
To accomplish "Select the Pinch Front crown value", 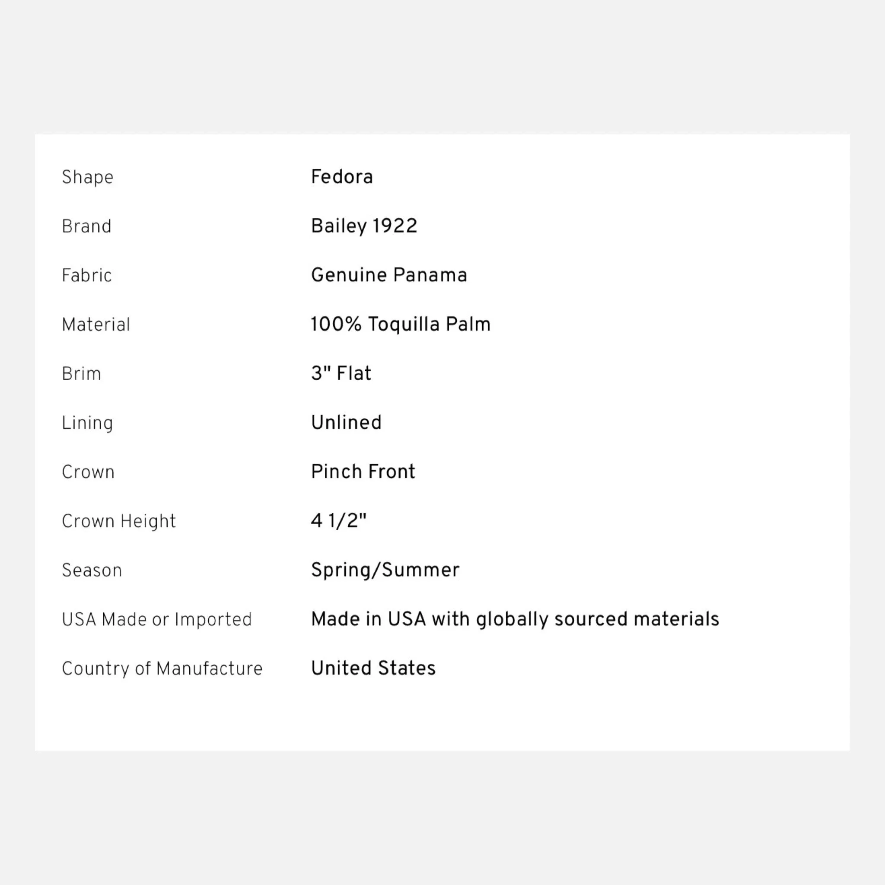I will tap(363, 471).
